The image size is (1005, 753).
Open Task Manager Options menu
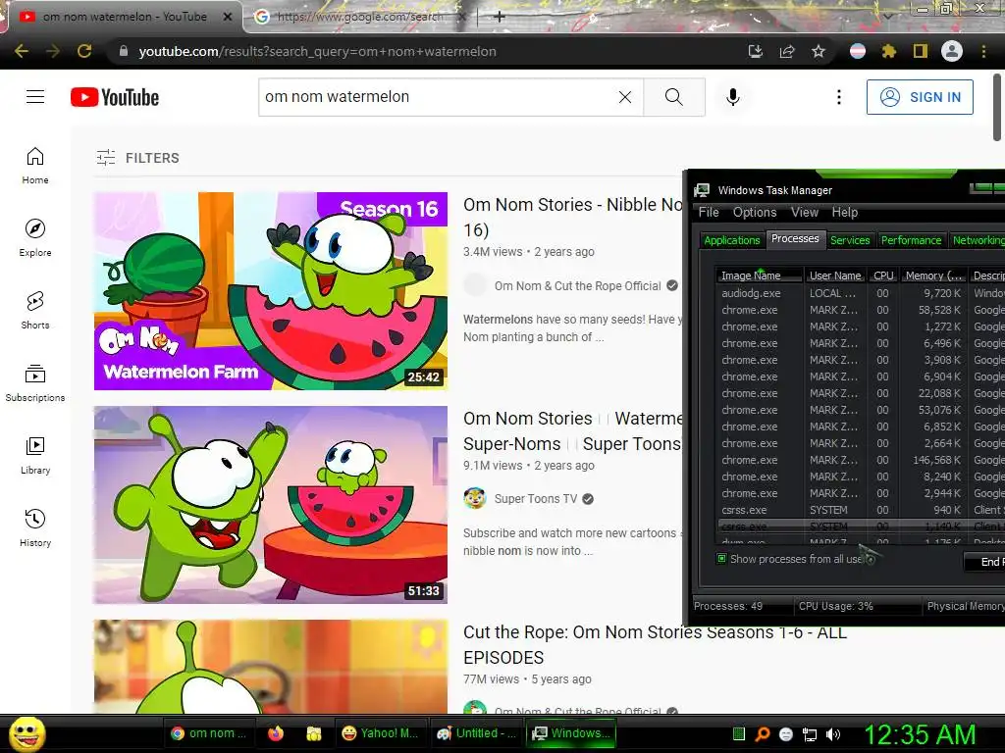coord(755,212)
